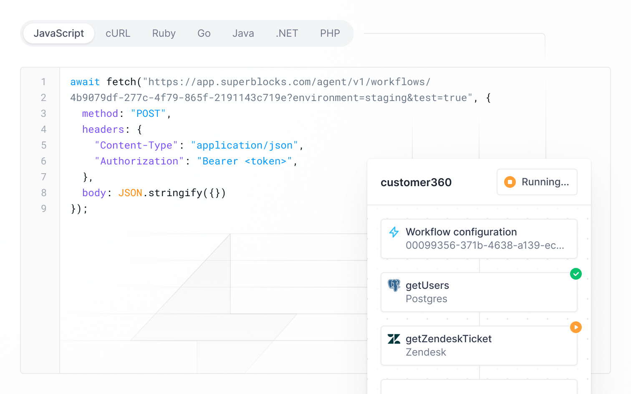Reselect the active JavaScript tab
Viewport: 631px width, 394px height.
point(58,33)
